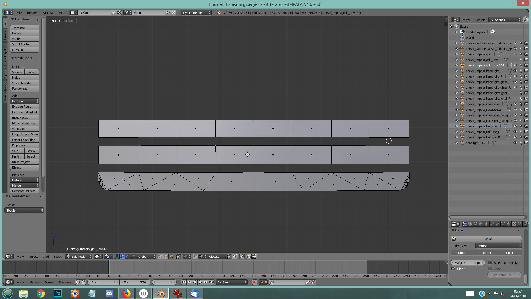Open Blender from the Windows taskbar

pos(161,293)
